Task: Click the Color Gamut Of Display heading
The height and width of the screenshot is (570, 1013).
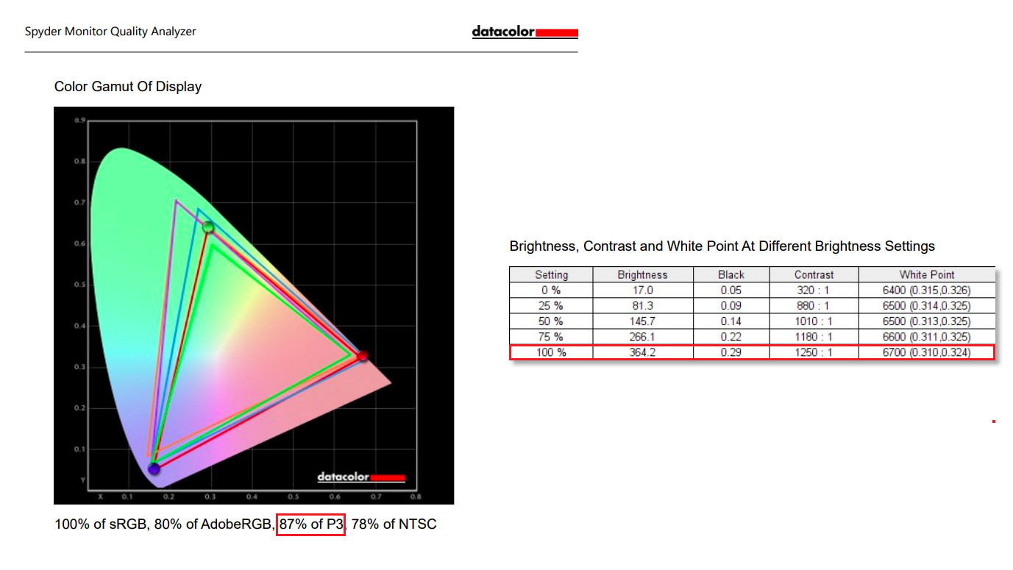Action: (128, 87)
